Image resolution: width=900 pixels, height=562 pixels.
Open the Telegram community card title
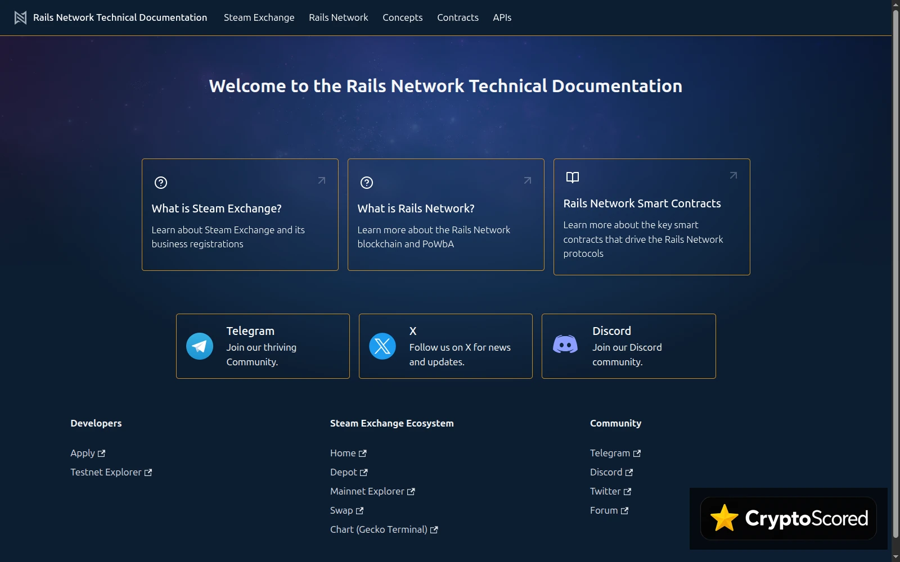(x=250, y=331)
